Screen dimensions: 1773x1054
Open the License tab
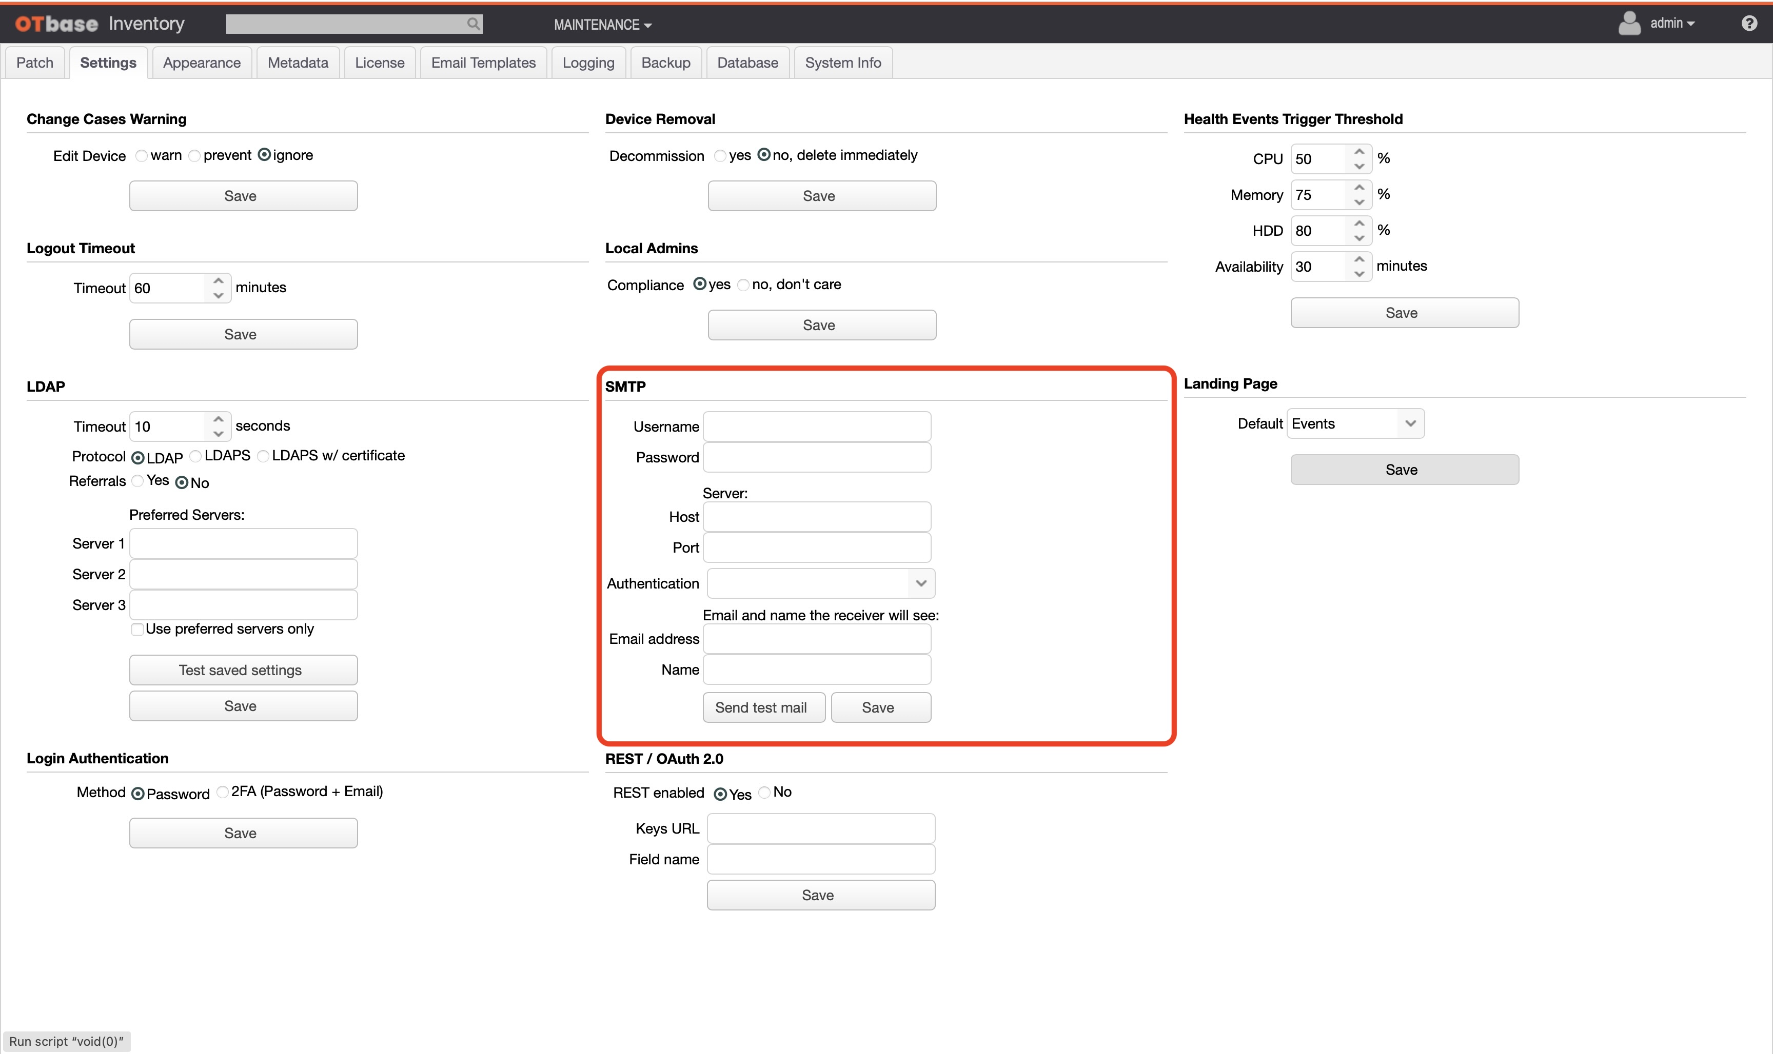(380, 63)
